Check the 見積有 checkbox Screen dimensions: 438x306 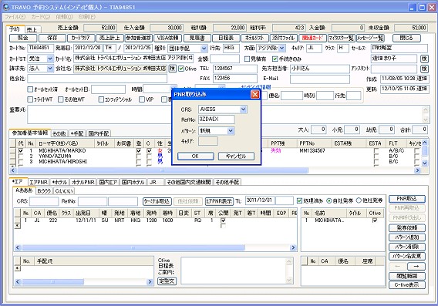(x=247, y=59)
